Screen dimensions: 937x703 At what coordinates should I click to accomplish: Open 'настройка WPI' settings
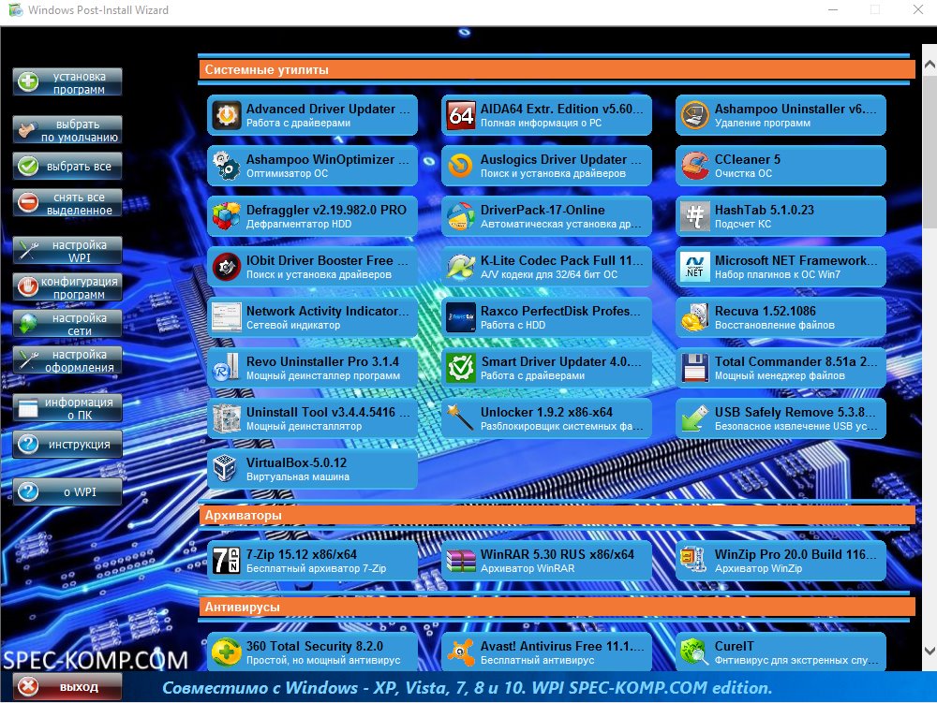[67, 251]
